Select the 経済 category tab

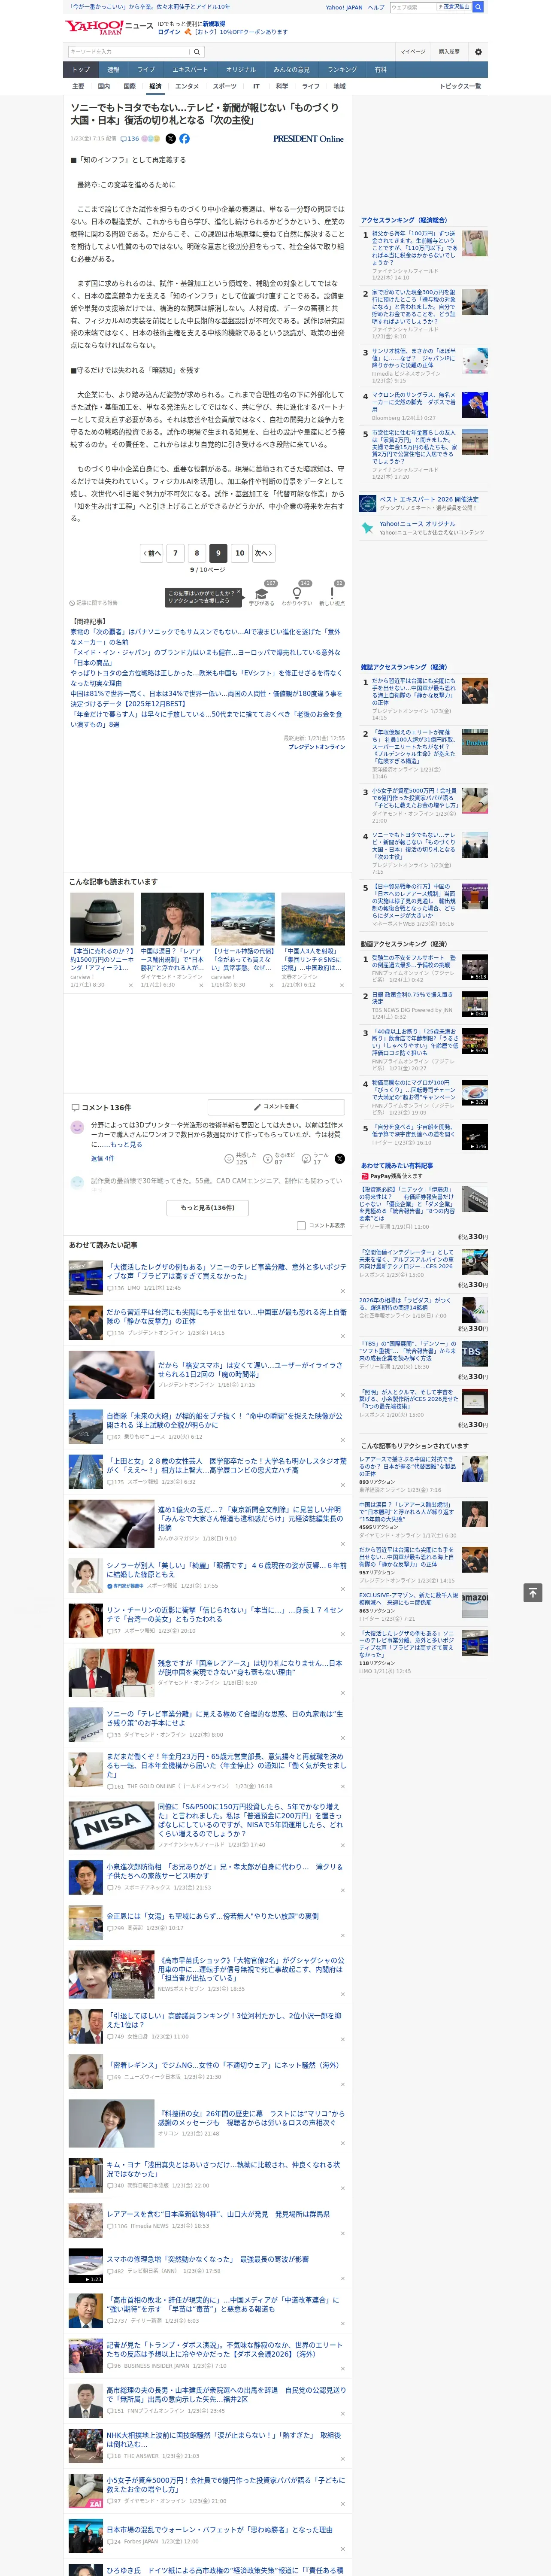[155, 87]
